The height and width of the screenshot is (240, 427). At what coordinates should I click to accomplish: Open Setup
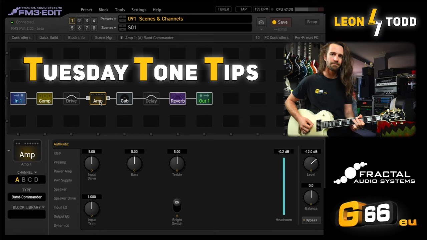pos(312,22)
